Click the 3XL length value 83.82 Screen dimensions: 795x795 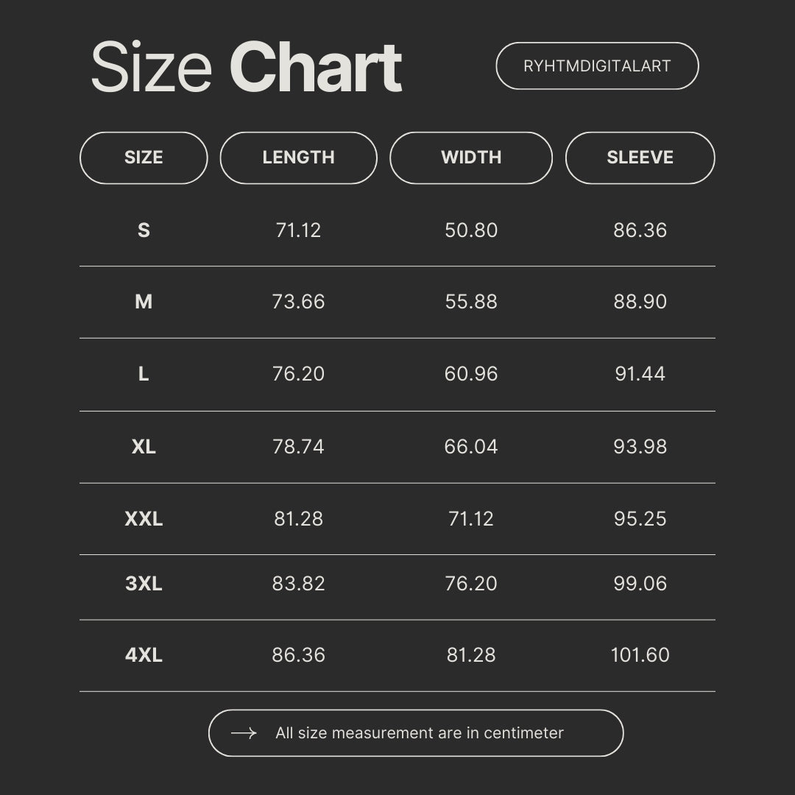click(298, 584)
